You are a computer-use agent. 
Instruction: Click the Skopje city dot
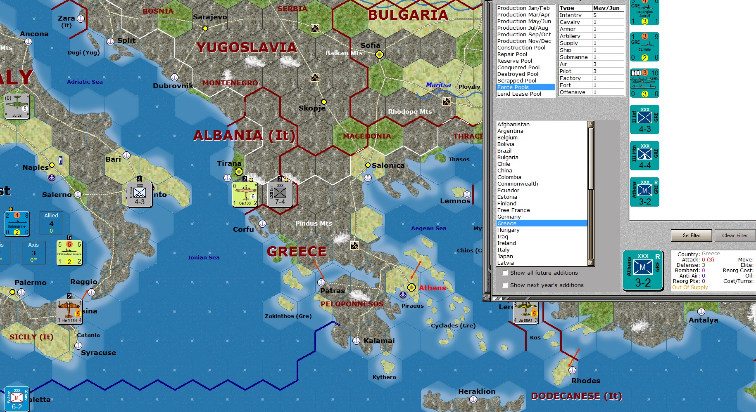(324, 102)
